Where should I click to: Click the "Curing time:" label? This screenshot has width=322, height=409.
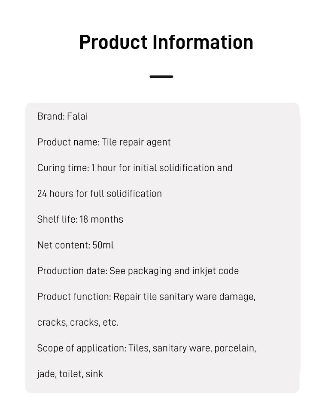click(63, 168)
